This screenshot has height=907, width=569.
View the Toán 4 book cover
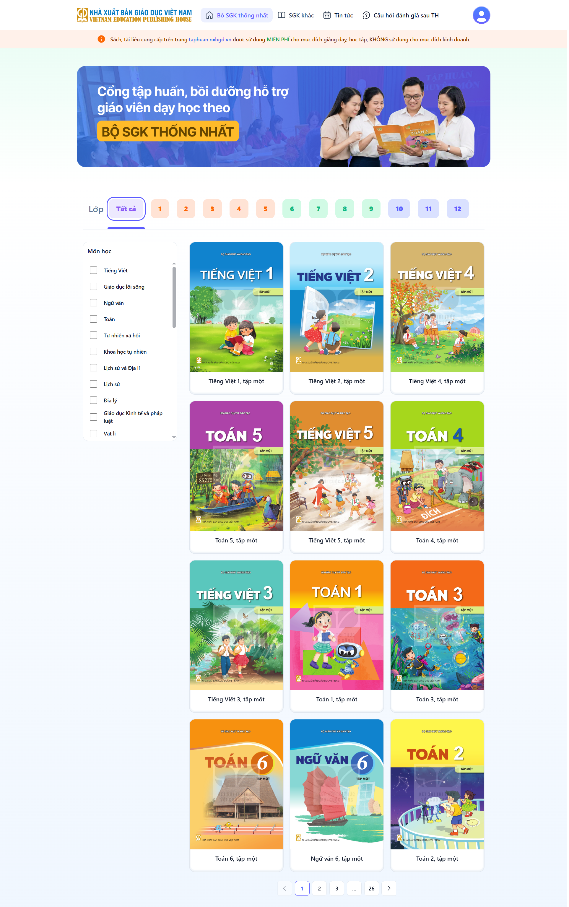pyautogui.click(x=437, y=466)
